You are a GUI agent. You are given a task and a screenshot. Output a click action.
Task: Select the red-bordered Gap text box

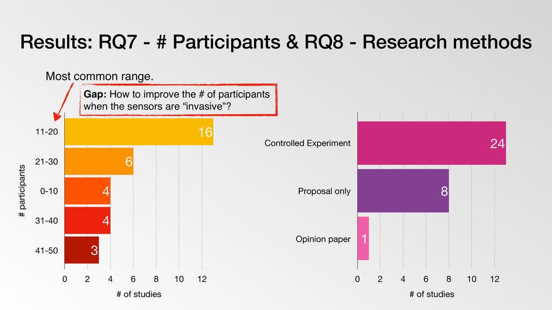click(x=178, y=100)
